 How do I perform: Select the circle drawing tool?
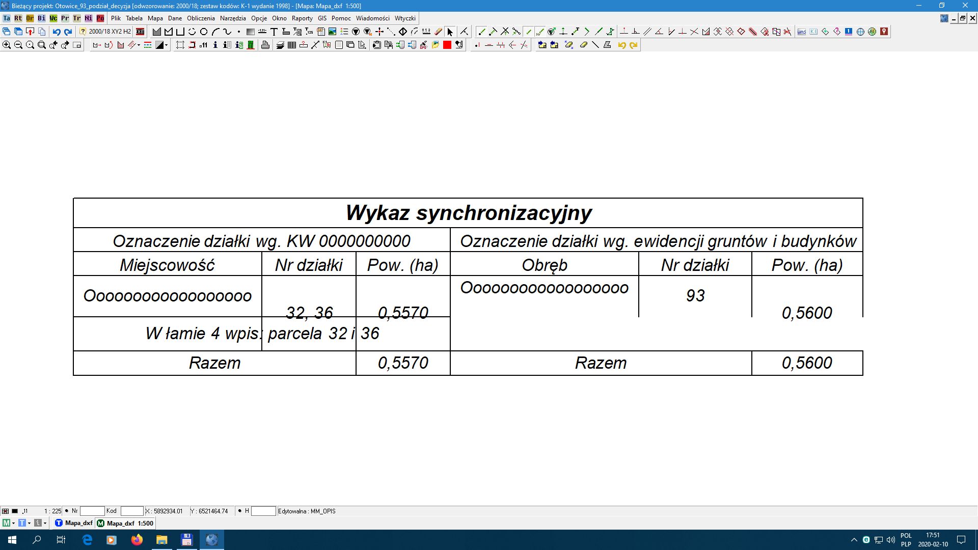coord(204,32)
